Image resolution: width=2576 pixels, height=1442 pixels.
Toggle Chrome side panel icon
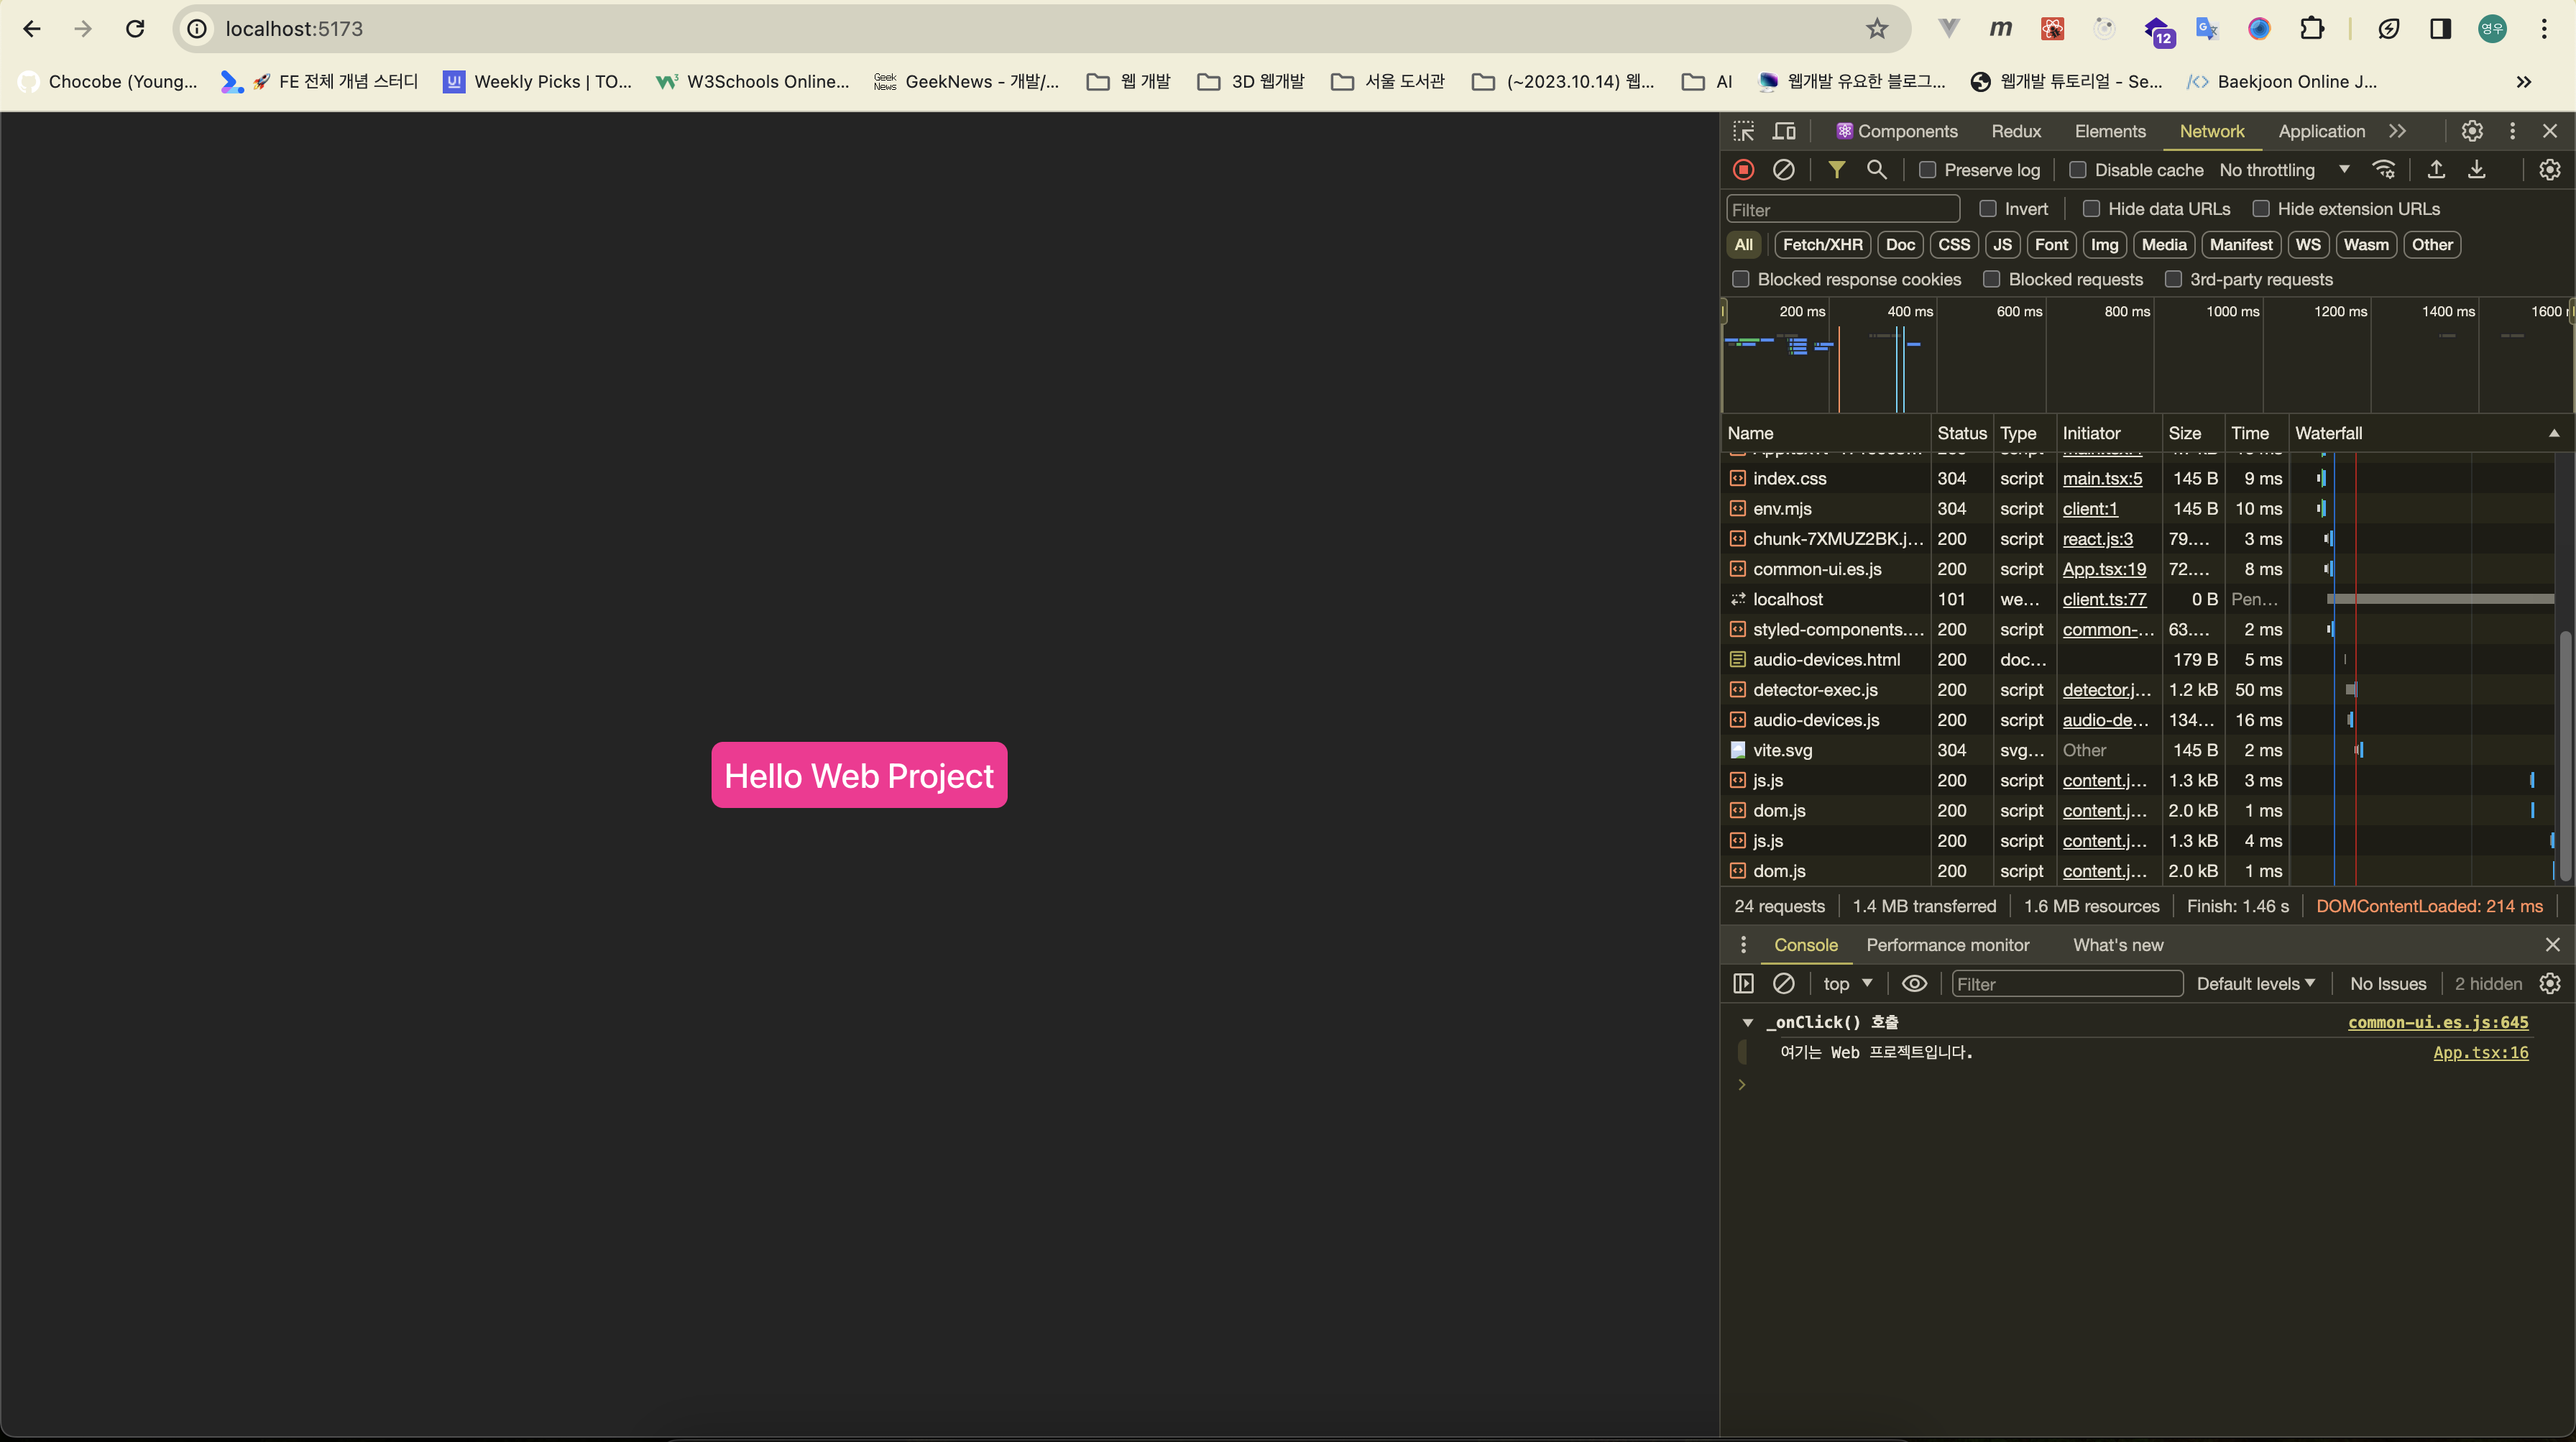click(2440, 29)
